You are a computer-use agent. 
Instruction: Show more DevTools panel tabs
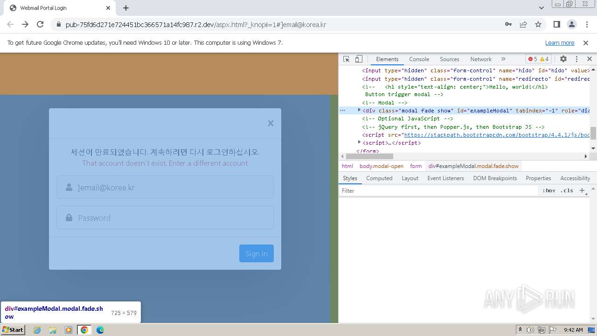coord(503,59)
